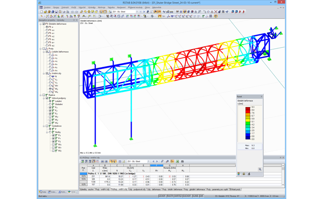This screenshot has height=199, width=323.
Task: Open the ZS1 - DL-Steel load case dropdown in main toolbar
Action: point(137,12)
